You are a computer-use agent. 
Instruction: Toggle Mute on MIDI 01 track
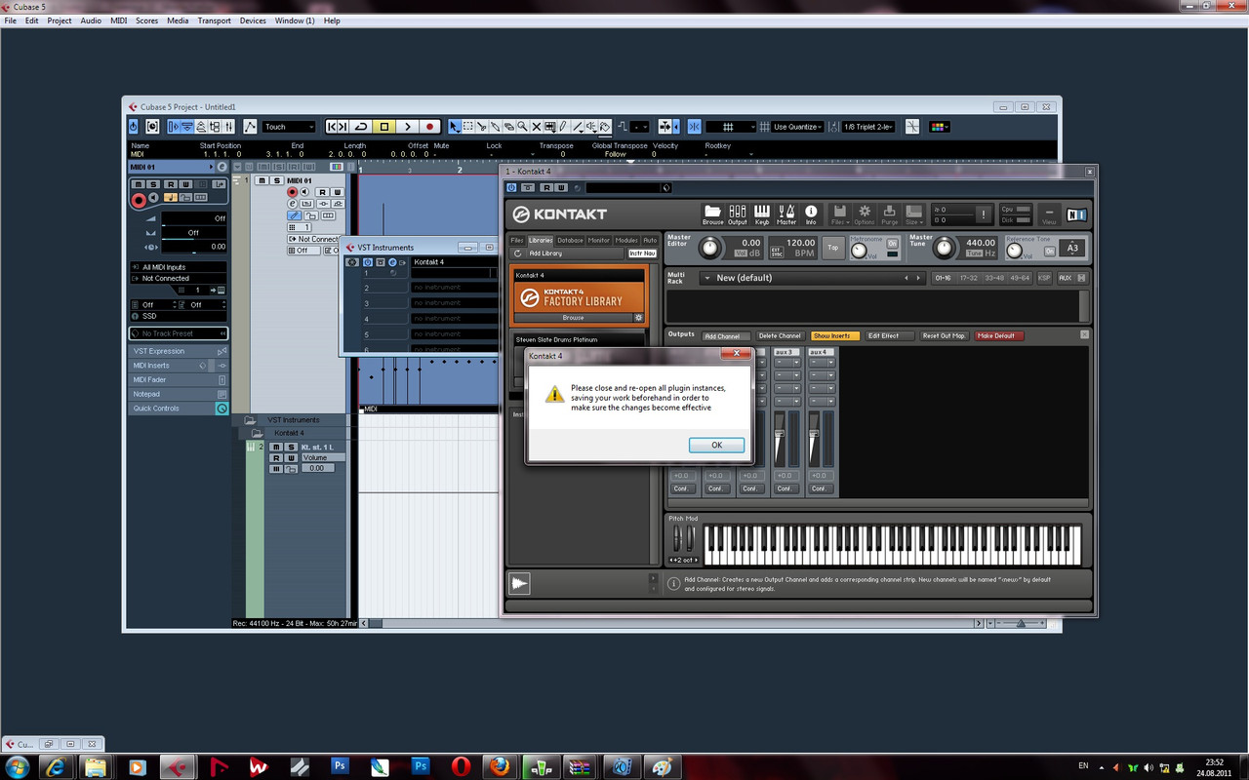[x=262, y=180]
